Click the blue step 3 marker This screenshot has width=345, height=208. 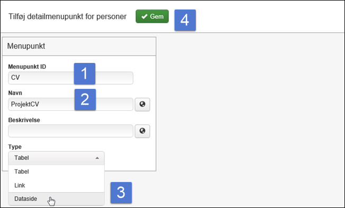[x=121, y=193]
